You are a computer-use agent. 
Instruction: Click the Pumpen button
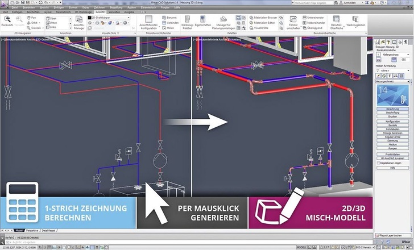(392, 148)
